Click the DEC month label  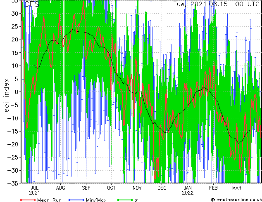162,188
